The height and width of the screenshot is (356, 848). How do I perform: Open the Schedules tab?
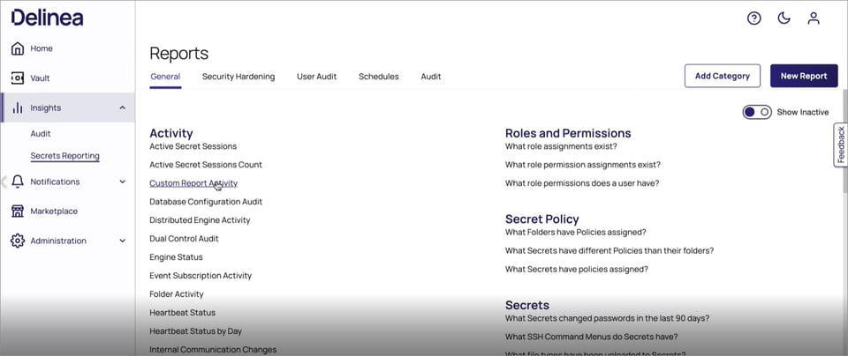tap(379, 77)
